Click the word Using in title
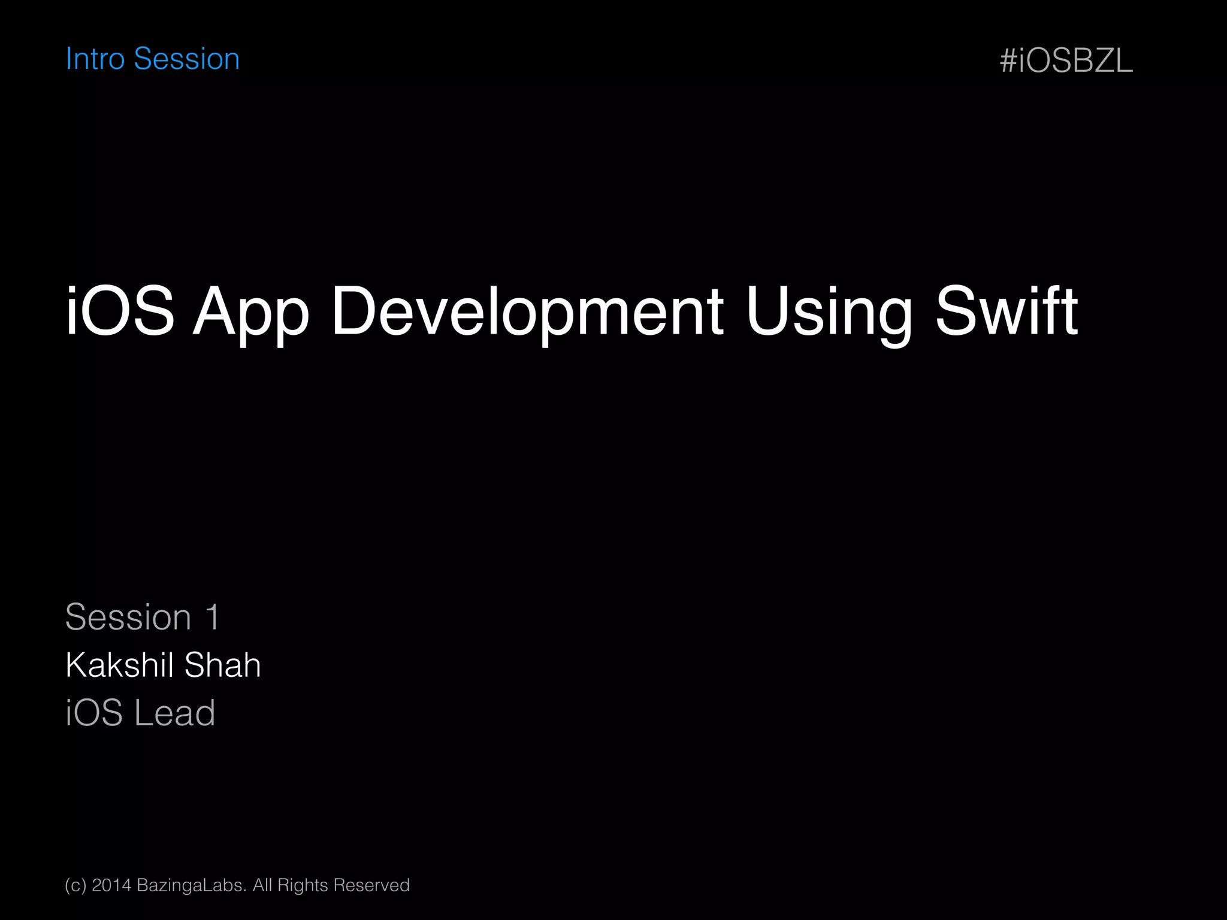Viewport: 1227px width, 920px height. 829,311
